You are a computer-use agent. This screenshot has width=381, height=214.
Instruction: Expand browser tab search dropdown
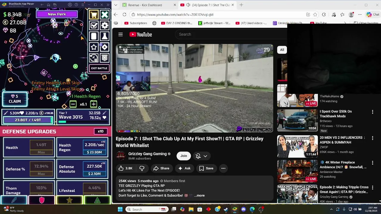[x=115, y=5]
